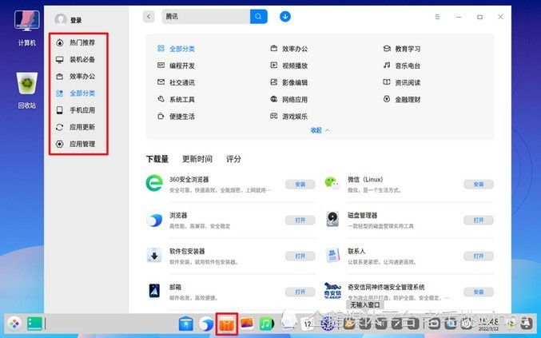Choose the 便捷生活 category
This screenshot has height=338, width=541.
pos(176,116)
